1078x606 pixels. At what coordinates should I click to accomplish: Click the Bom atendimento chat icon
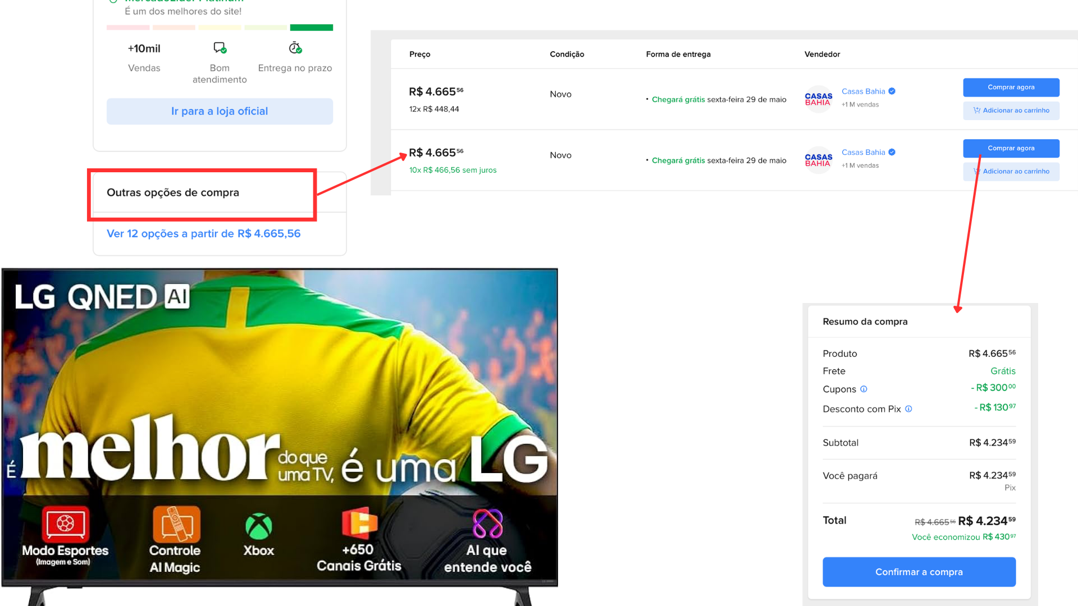(220, 48)
